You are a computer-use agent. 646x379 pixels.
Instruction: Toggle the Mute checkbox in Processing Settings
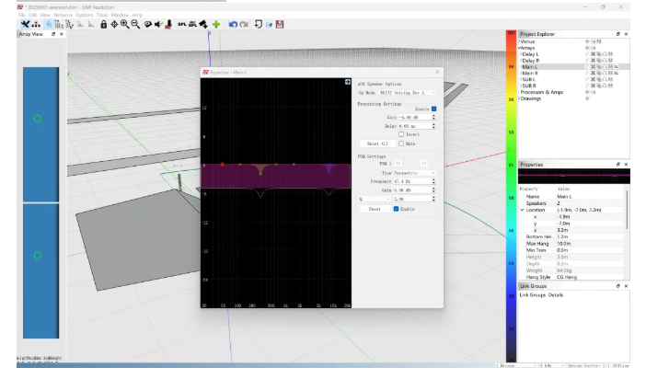point(401,144)
